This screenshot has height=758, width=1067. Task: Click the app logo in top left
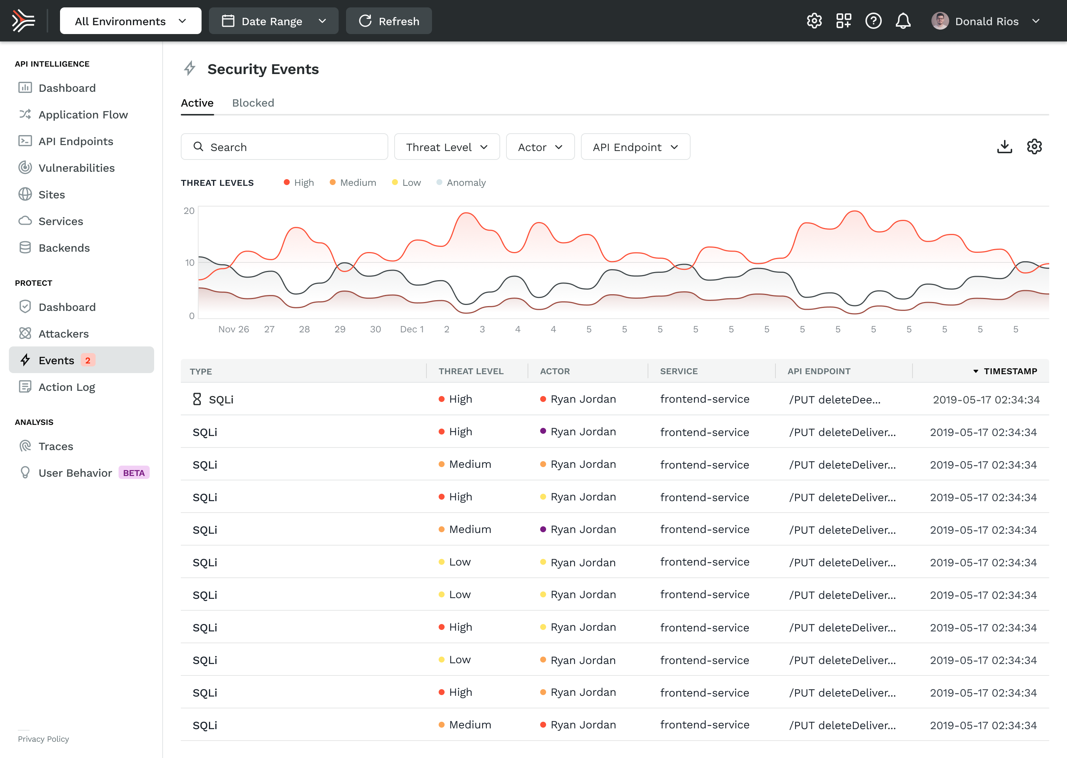click(23, 21)
